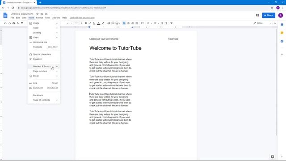Insert an Equation

point(44,59)
